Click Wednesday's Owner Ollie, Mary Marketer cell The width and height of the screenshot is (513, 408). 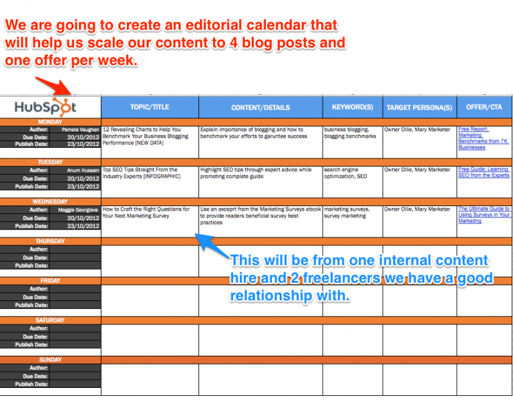click(419, 221)
